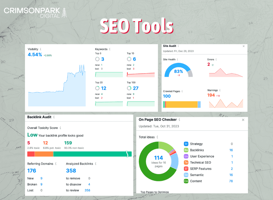Toggle the Top 3 keywords circle marker
This screenshot has height=200, width=273.
[97, 59]
